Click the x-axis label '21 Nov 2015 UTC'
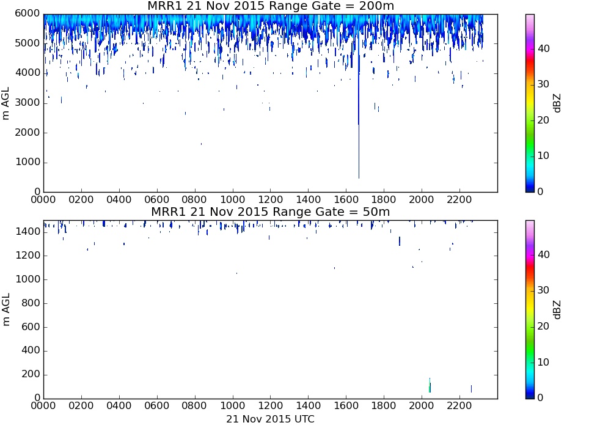This screenshot has height=428, width=611. tap(271, 419)
